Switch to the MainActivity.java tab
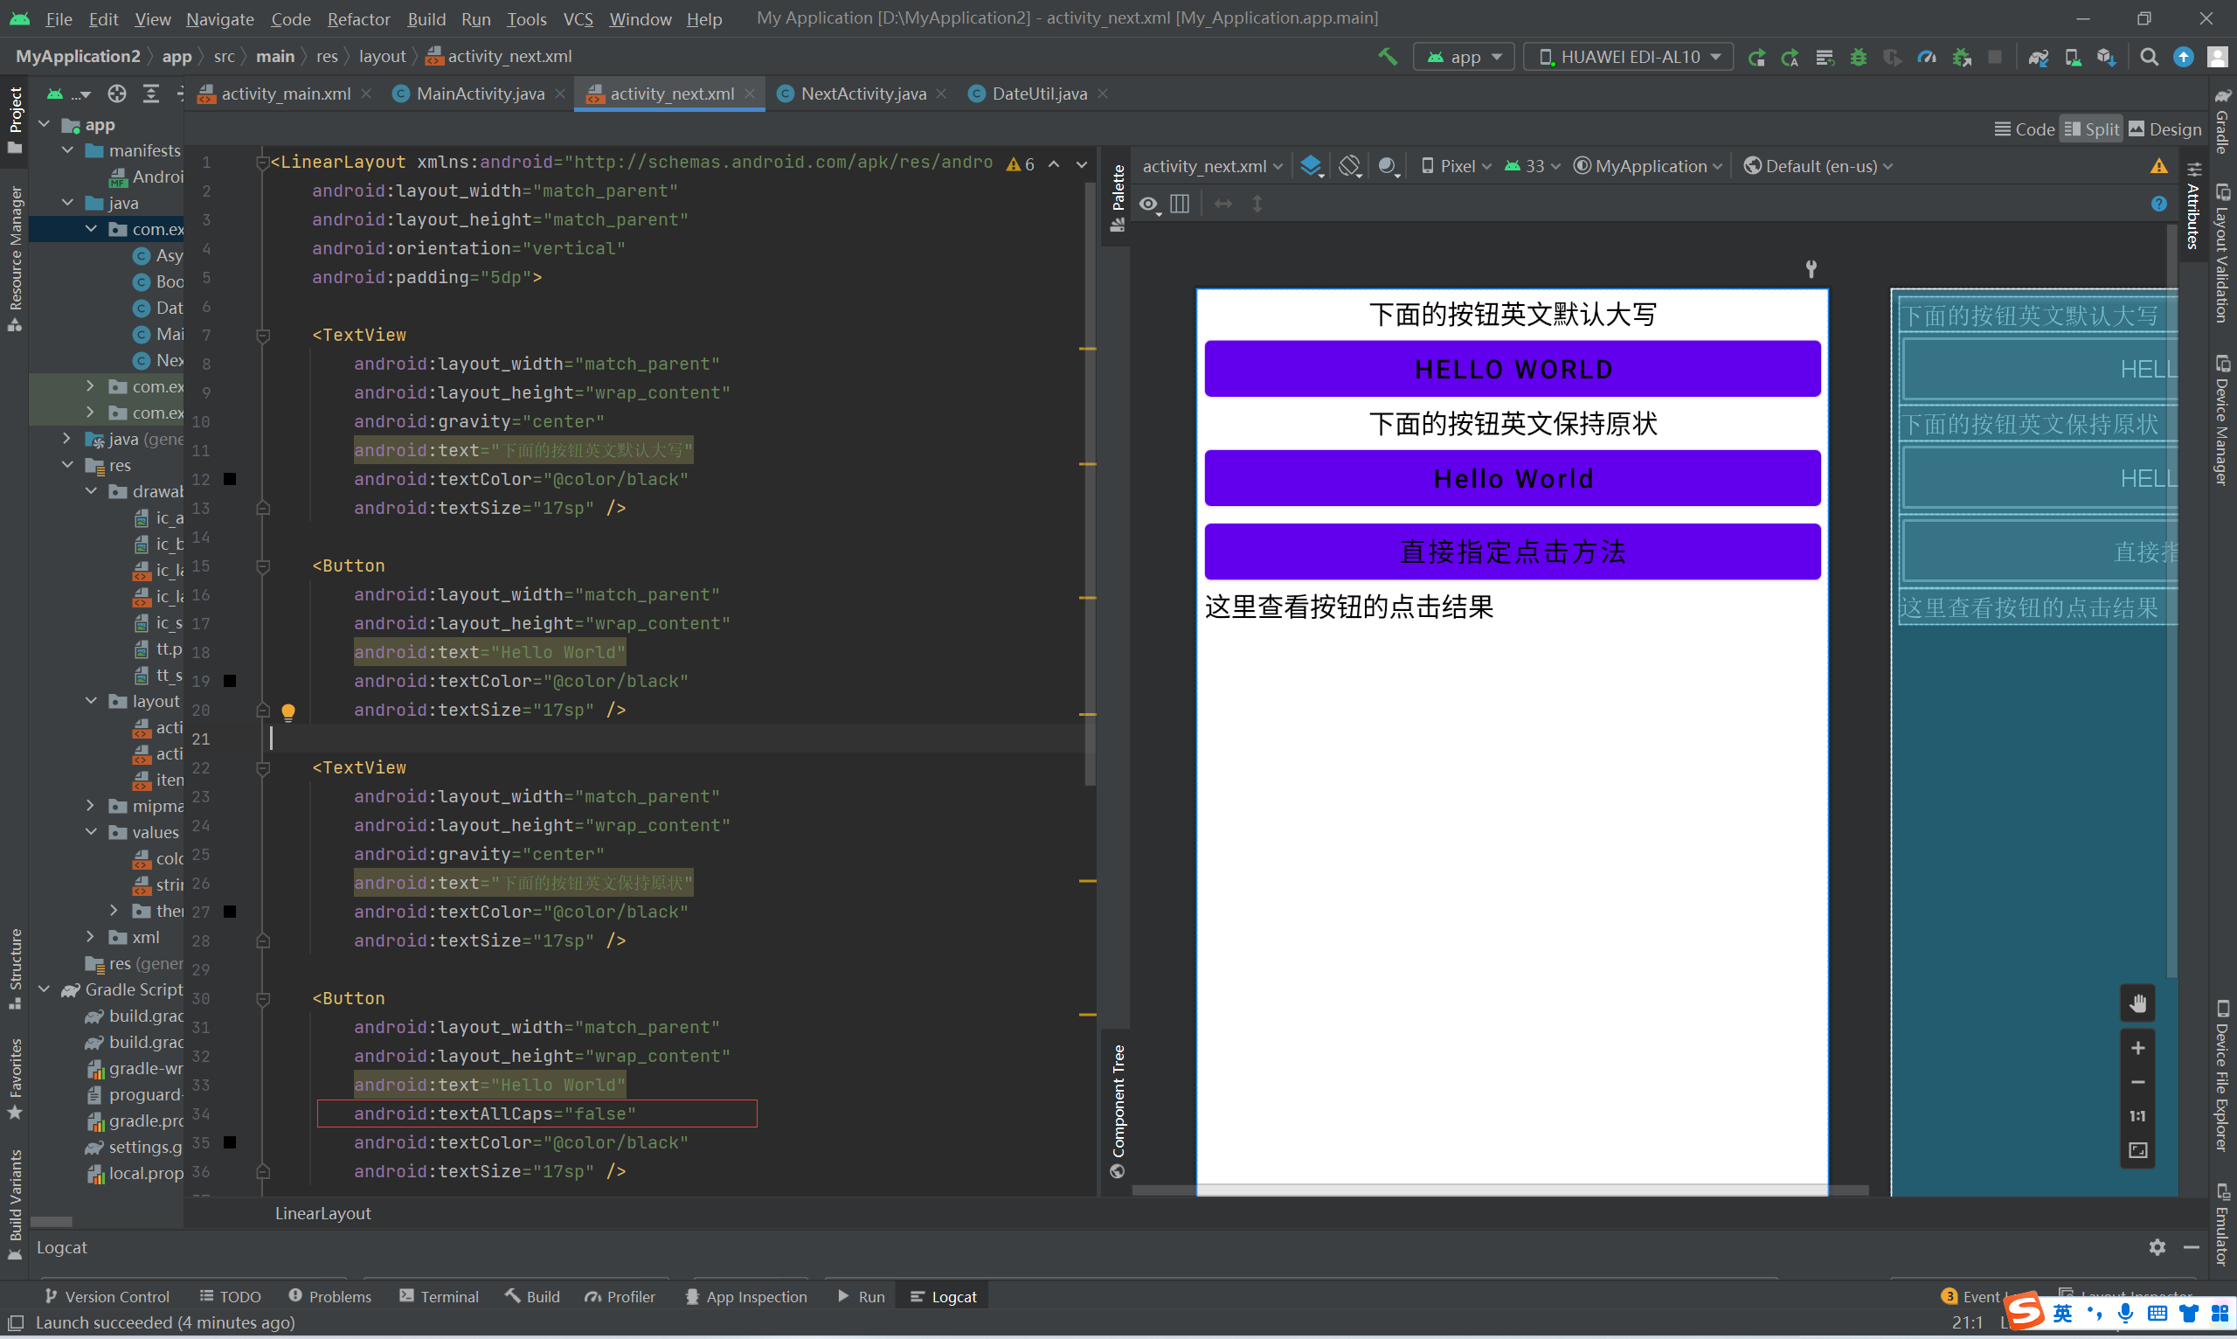 479,94
